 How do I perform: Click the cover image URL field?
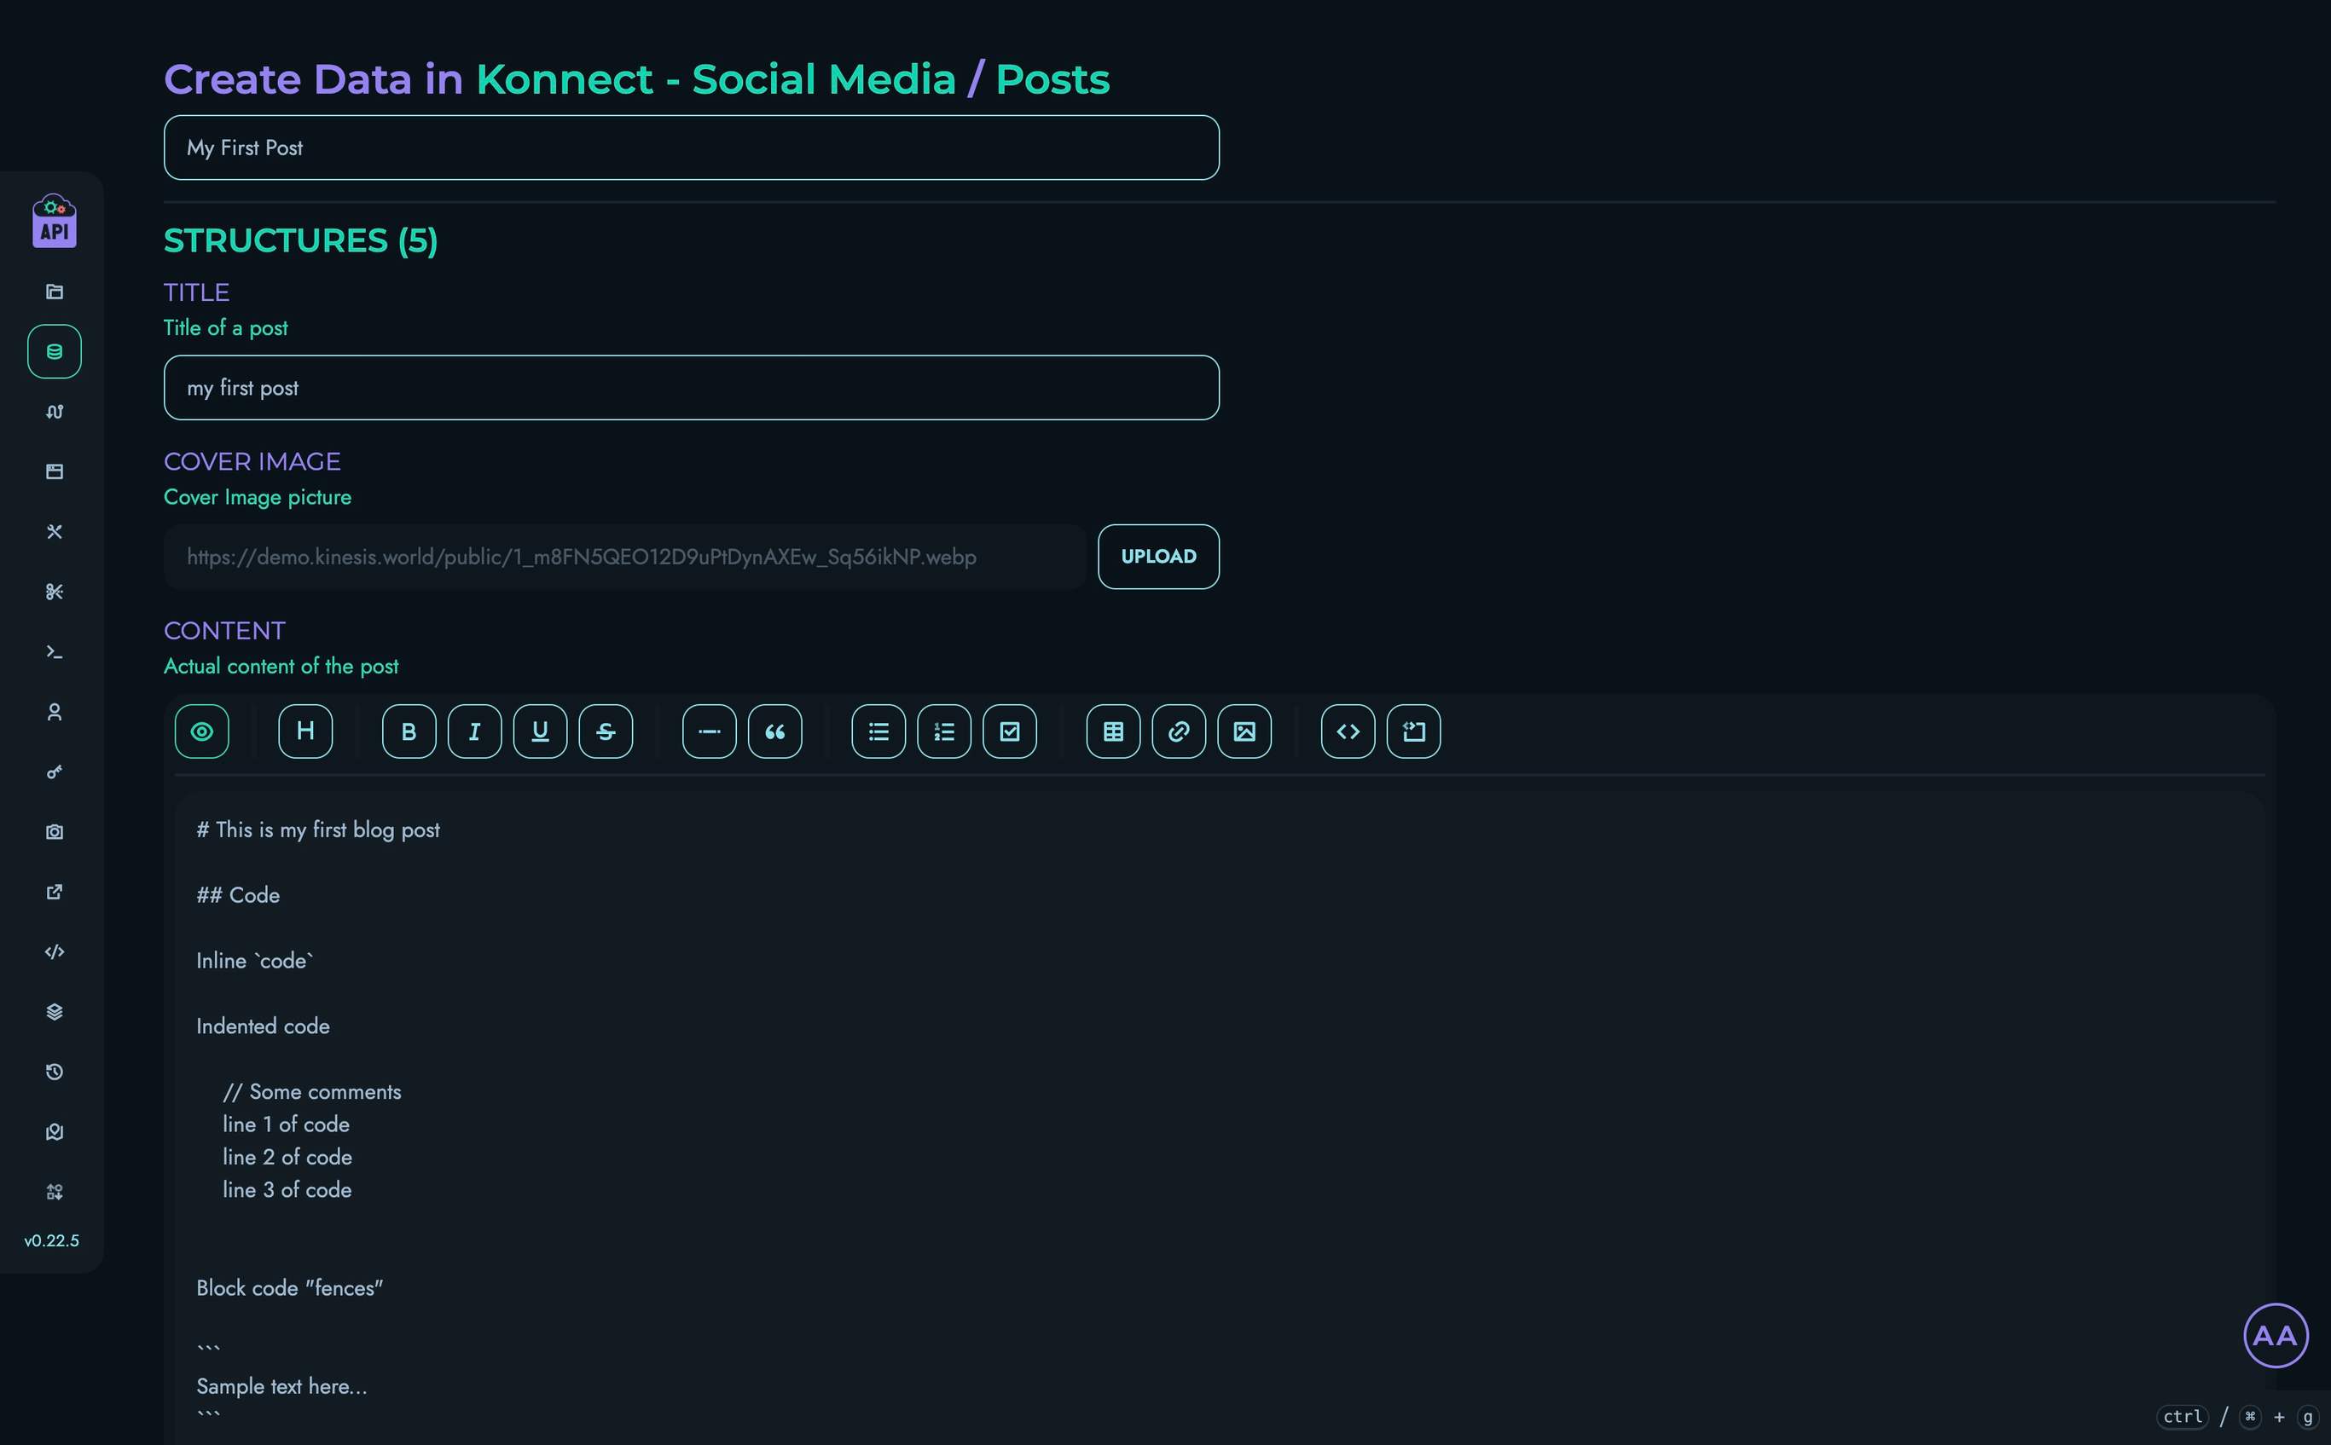625,556
